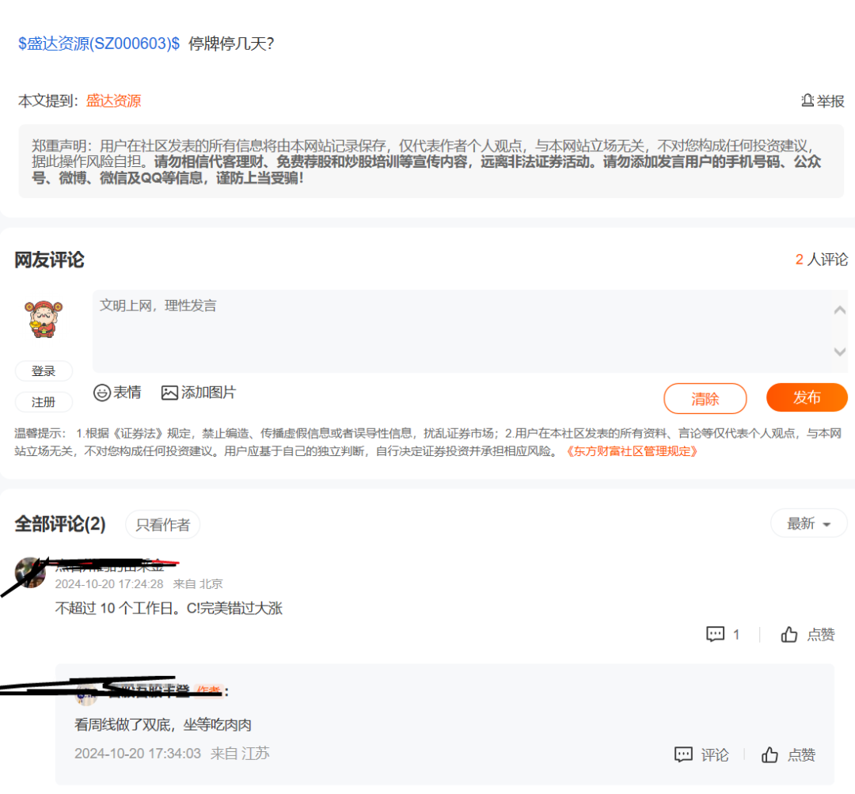Open the $盛达资源(SZ000603)$ stock link
This screenshot has width=855, height=794.
click(x=99, y=44)
